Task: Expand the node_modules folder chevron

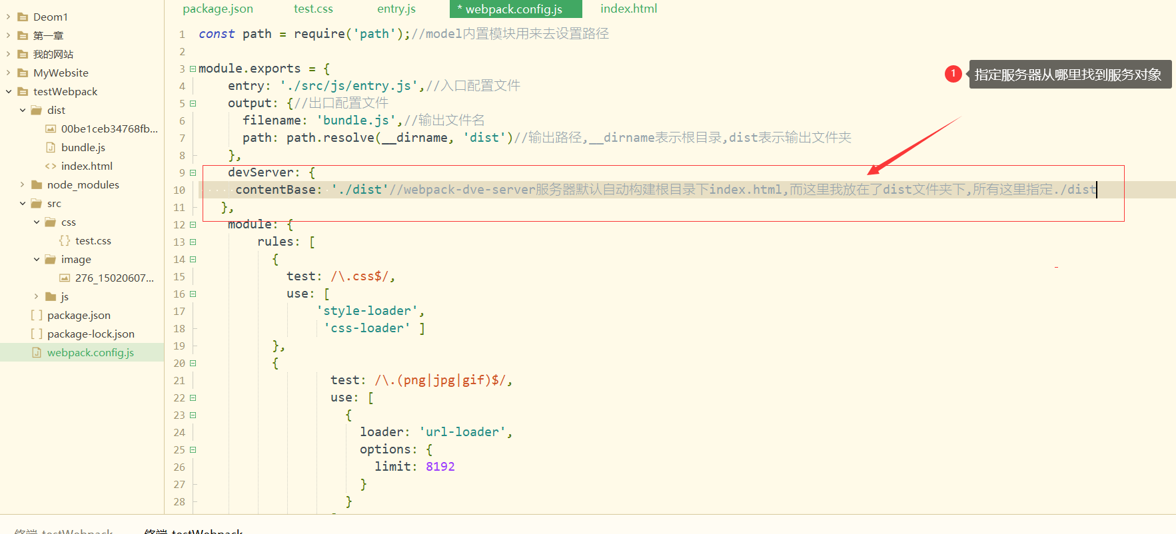Action: pos(22,184)
